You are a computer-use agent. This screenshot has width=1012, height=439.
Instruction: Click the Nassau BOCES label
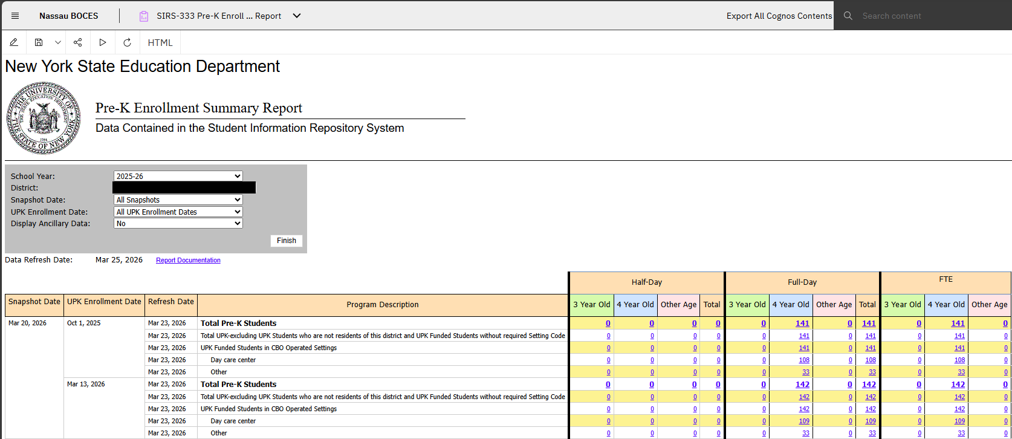69,16
